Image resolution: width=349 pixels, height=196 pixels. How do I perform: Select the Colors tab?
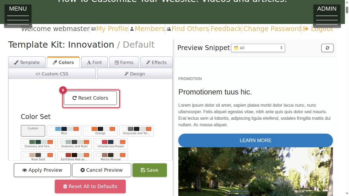tap(63, 62)
